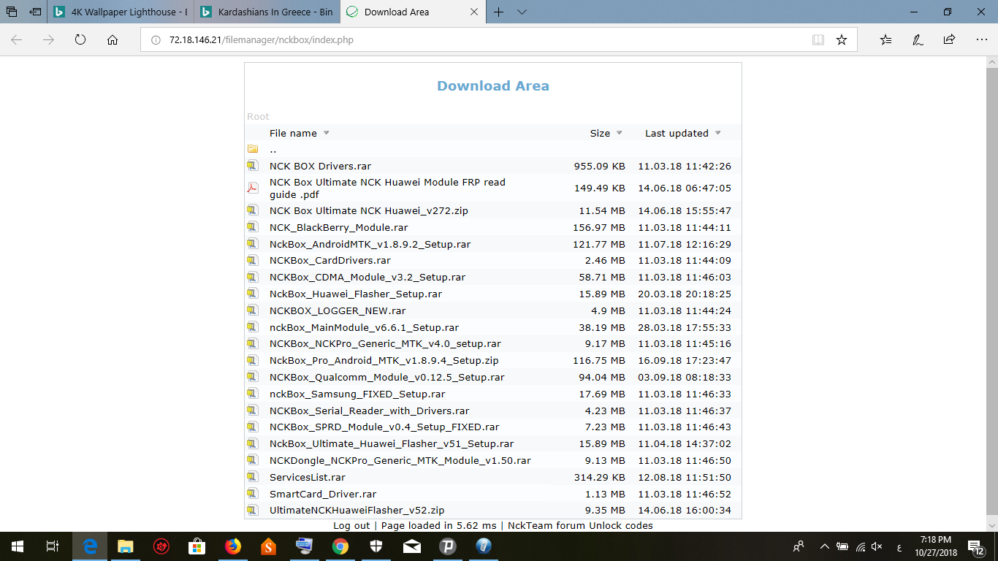Open network Wi-Fi icon in system tray

tap(861, 546)
